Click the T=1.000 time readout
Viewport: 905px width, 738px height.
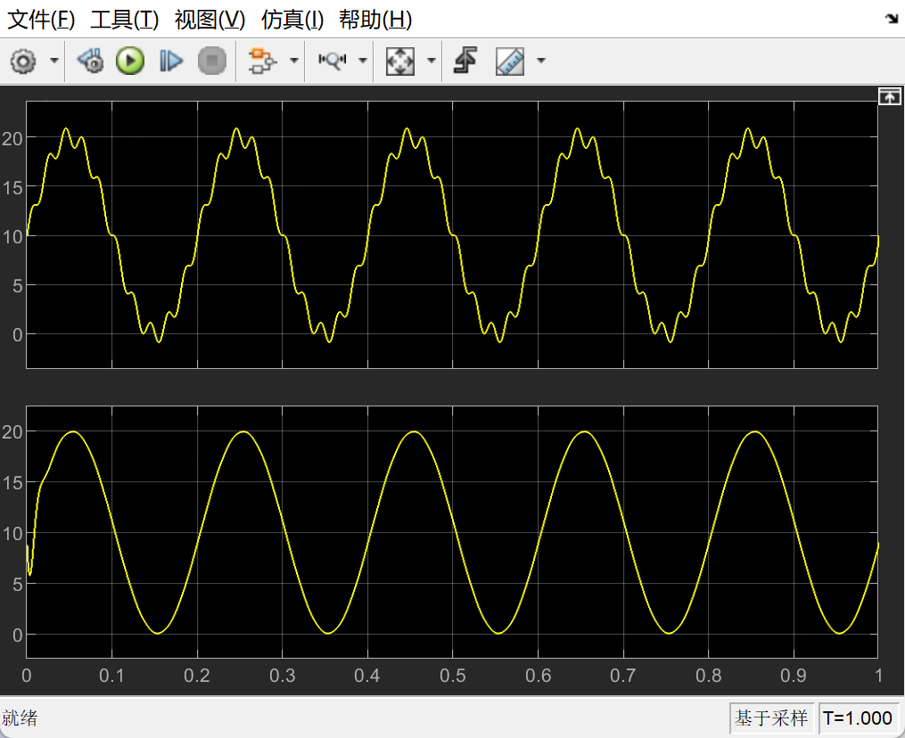[858, 718]
